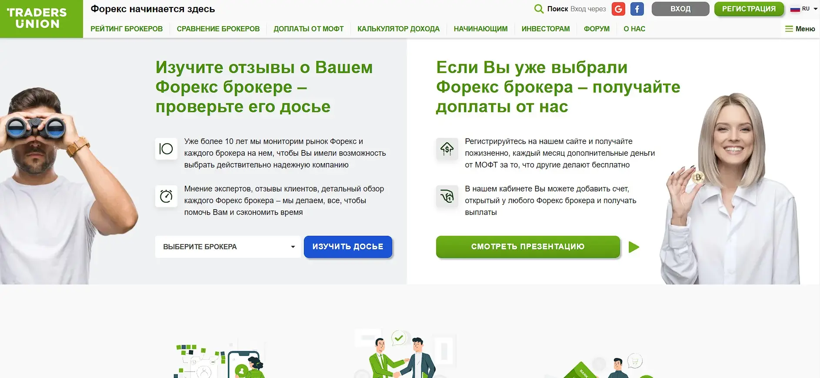The image size is (820, 378).
Task: Click the bank card shopping illustration
Action: click(x=602, y=366)
